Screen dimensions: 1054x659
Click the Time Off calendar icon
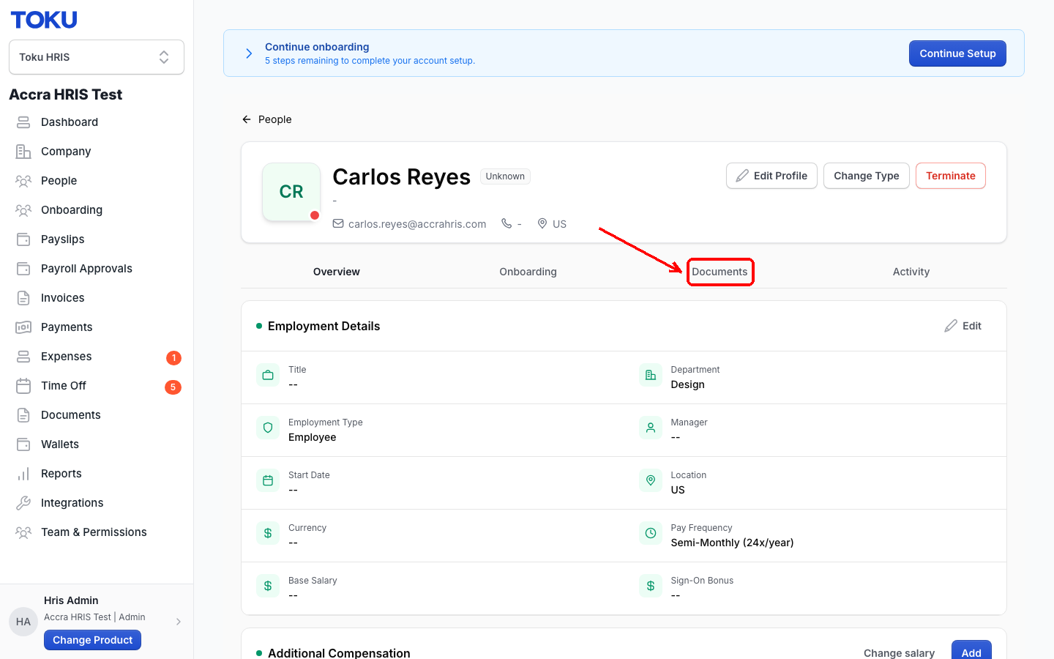(23, 386)
